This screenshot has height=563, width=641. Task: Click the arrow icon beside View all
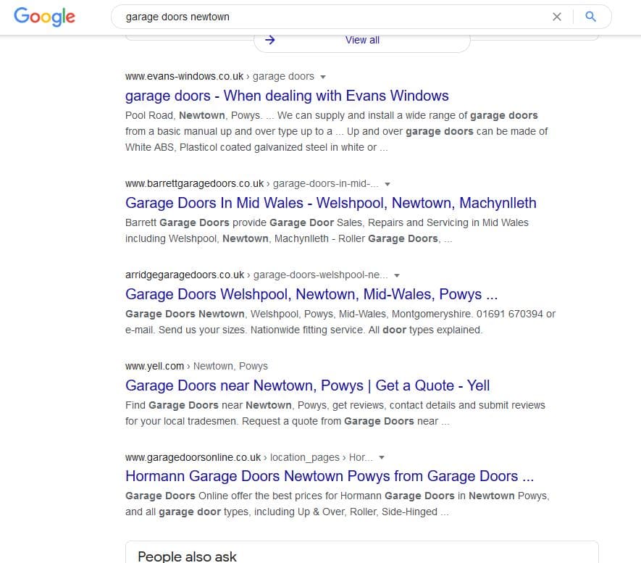click(x=270, y=40)
